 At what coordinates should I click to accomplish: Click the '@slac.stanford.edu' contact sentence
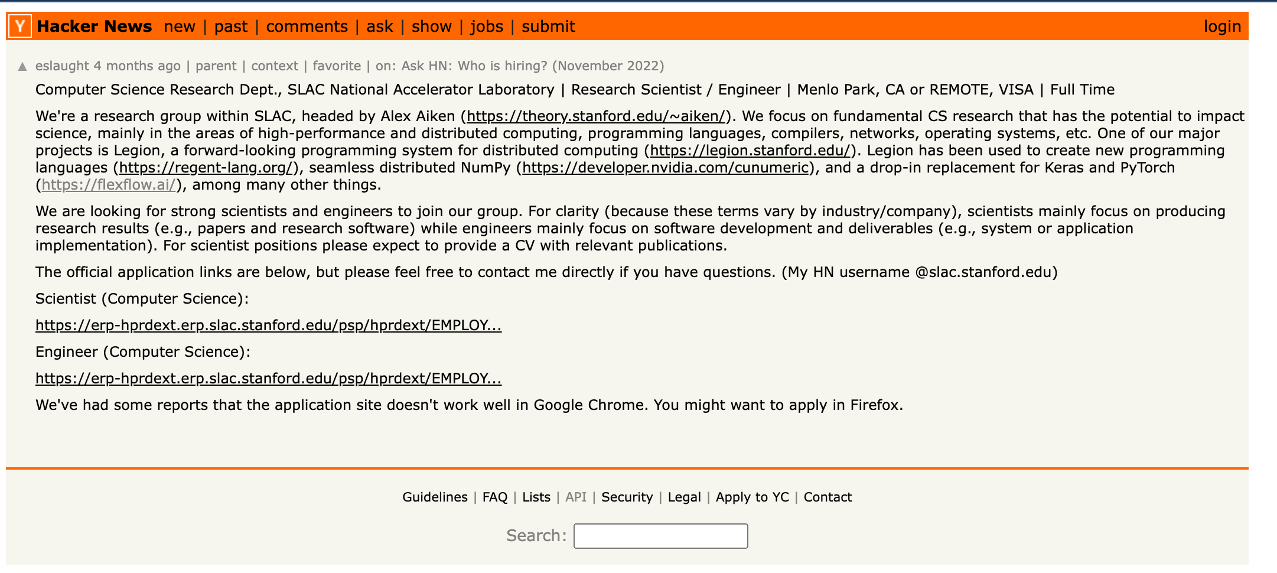[546, 272]
